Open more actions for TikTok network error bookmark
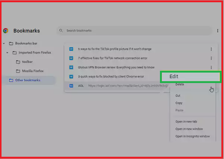Image resolution: width=224 pixels, height=159 pixels. 211,58
